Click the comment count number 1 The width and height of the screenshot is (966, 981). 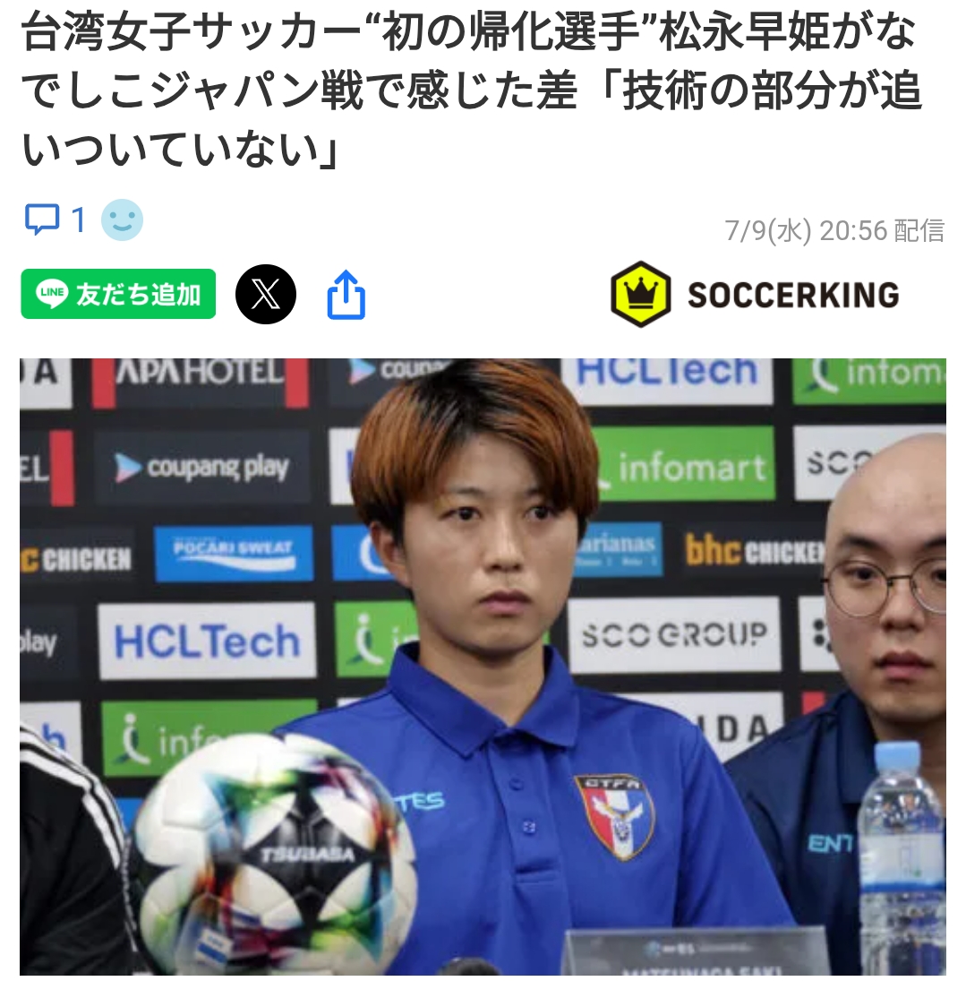(78, 220)
